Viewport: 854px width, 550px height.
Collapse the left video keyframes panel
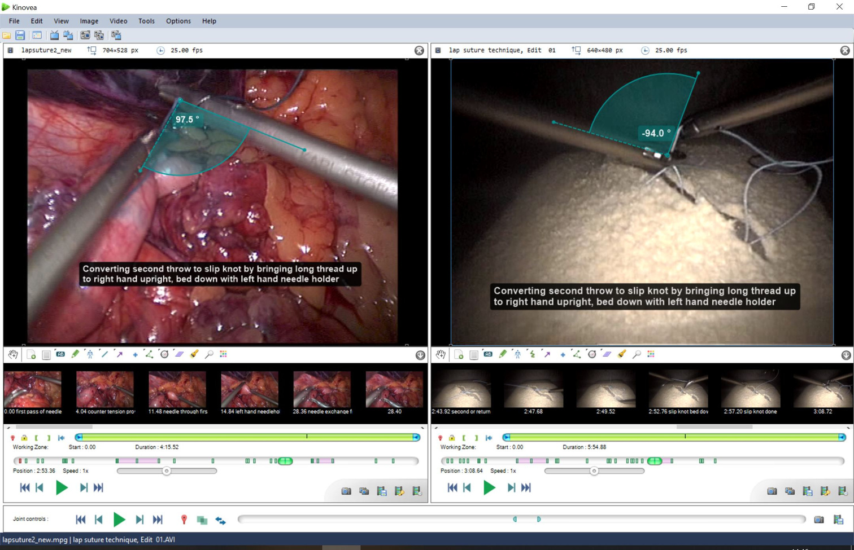[420, 355]
